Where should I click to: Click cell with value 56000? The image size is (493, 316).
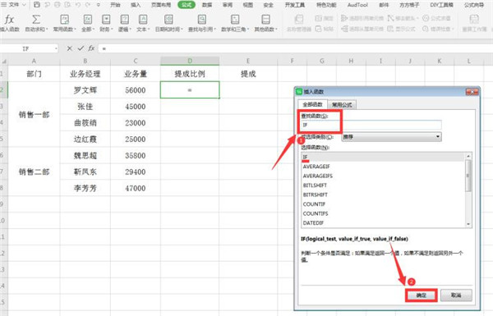click(x=136, y=90)
